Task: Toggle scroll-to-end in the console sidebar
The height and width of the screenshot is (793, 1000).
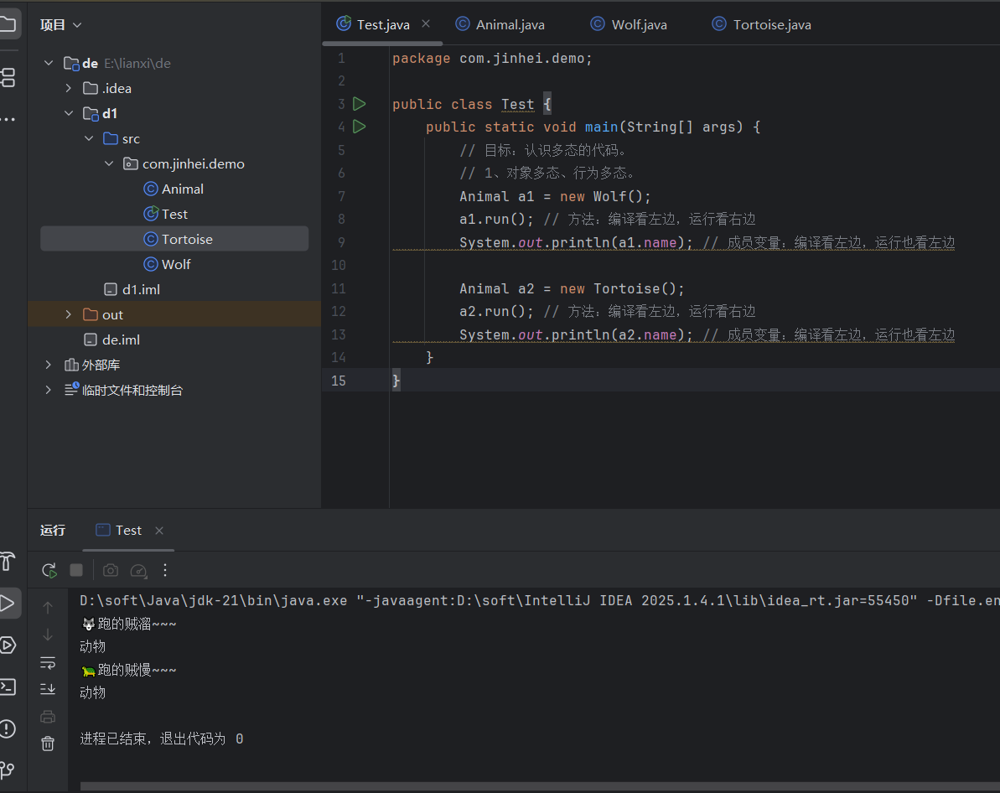Action: 48,689
